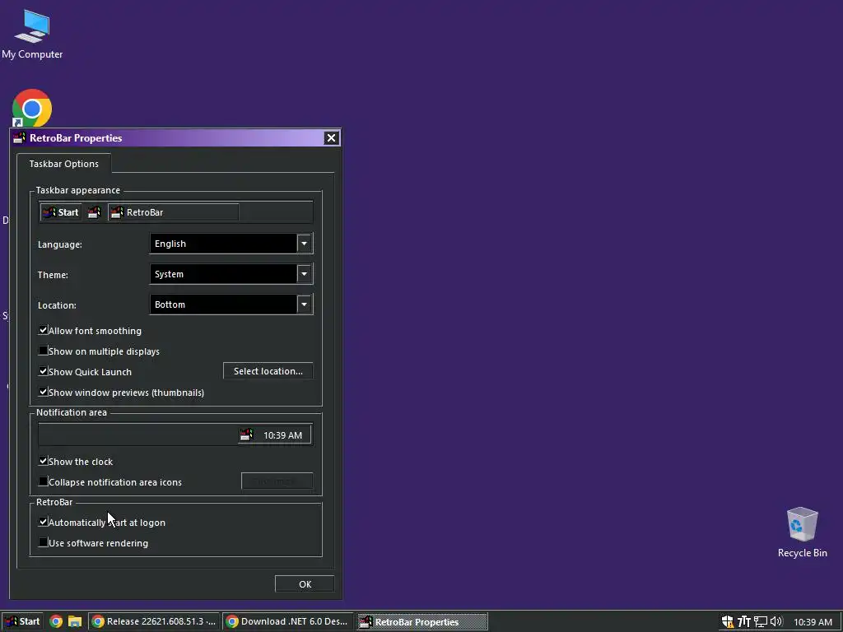Open the Windows Security tray icon
Viewport: 843px width, 632px height.
point(728,622)
